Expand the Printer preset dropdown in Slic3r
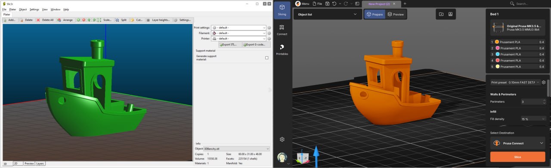 (238, 39)
